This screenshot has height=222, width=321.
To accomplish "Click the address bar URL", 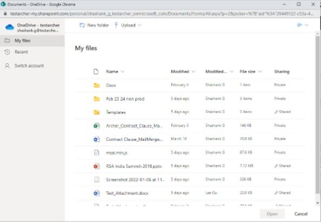I will [x=162, y=14].
